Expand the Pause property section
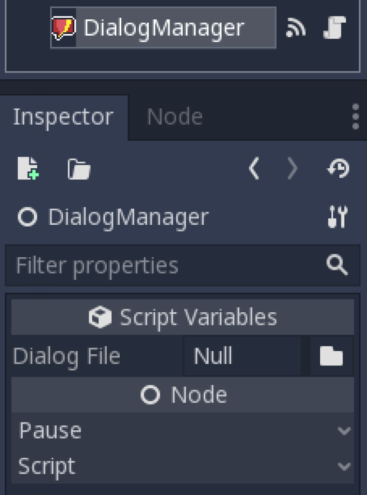The height and width of the screenshot is (495, 367). coord(183,430)
